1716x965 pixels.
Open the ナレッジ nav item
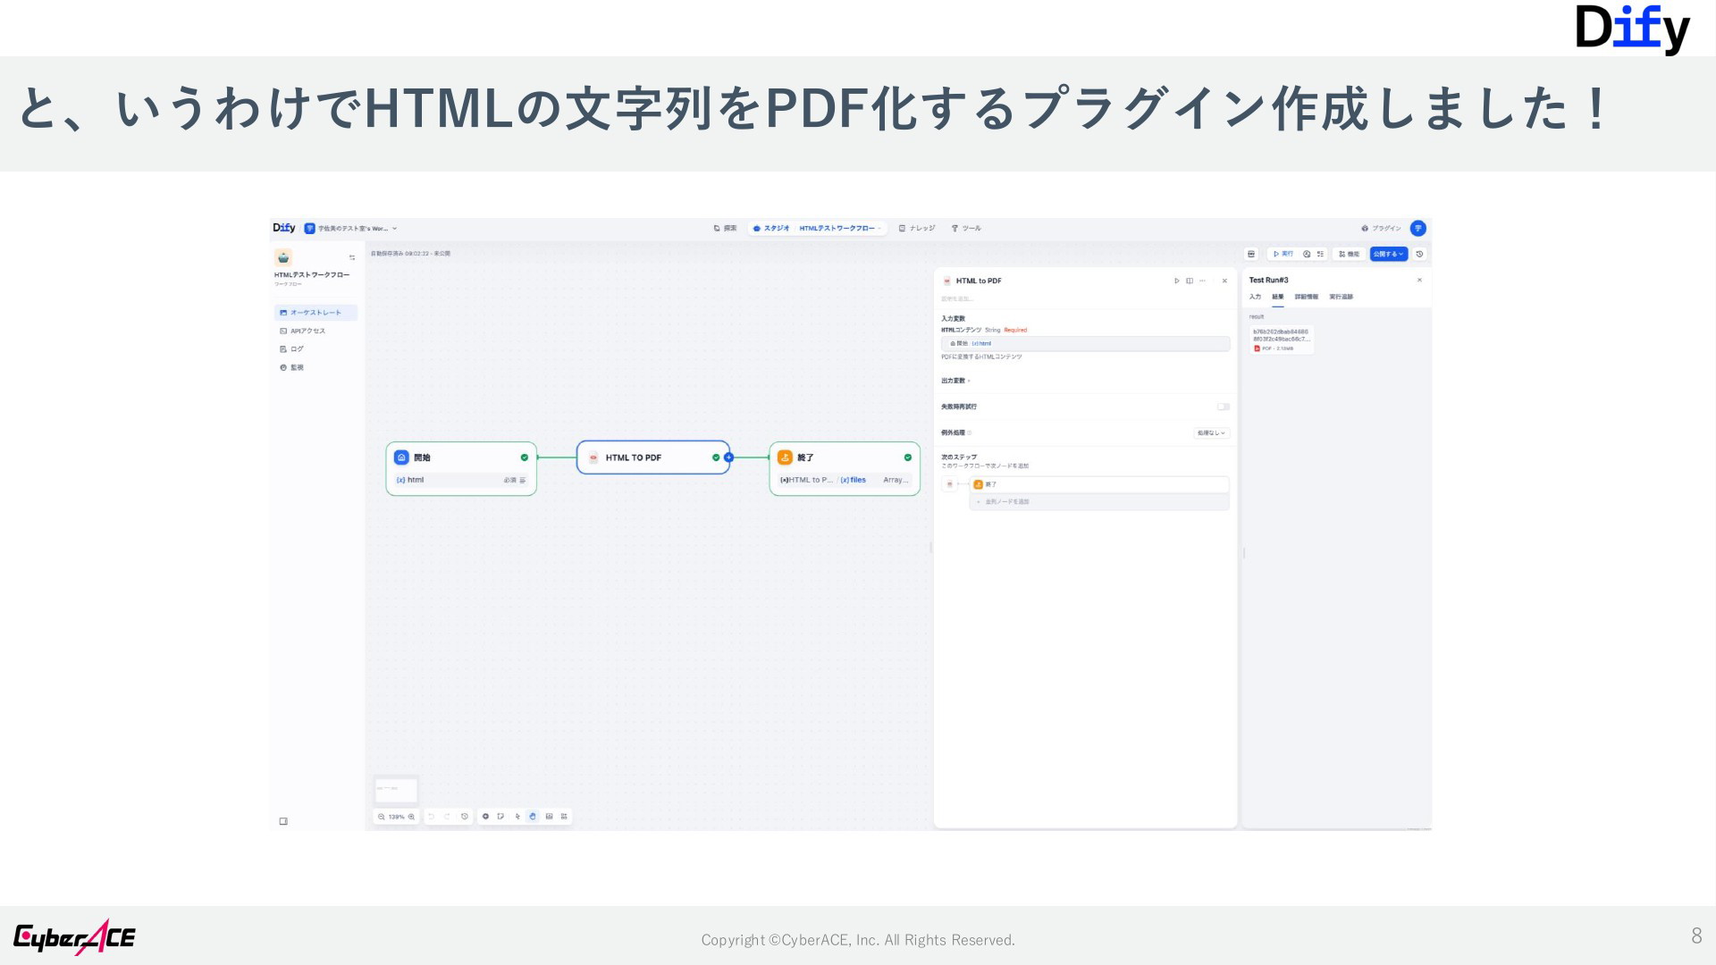click(917, 229)
